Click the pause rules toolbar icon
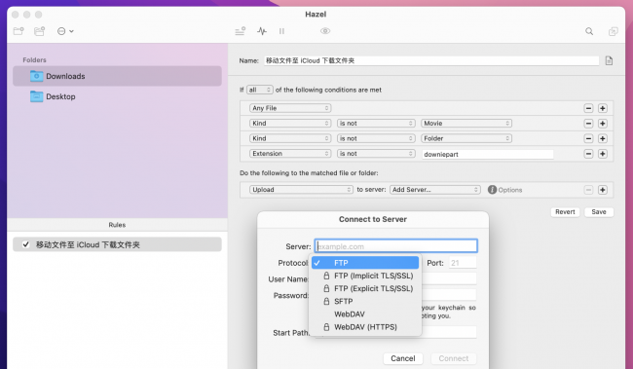Image resolution: width=633 pixels, height=369 pixels. click(x=281, y=31)
